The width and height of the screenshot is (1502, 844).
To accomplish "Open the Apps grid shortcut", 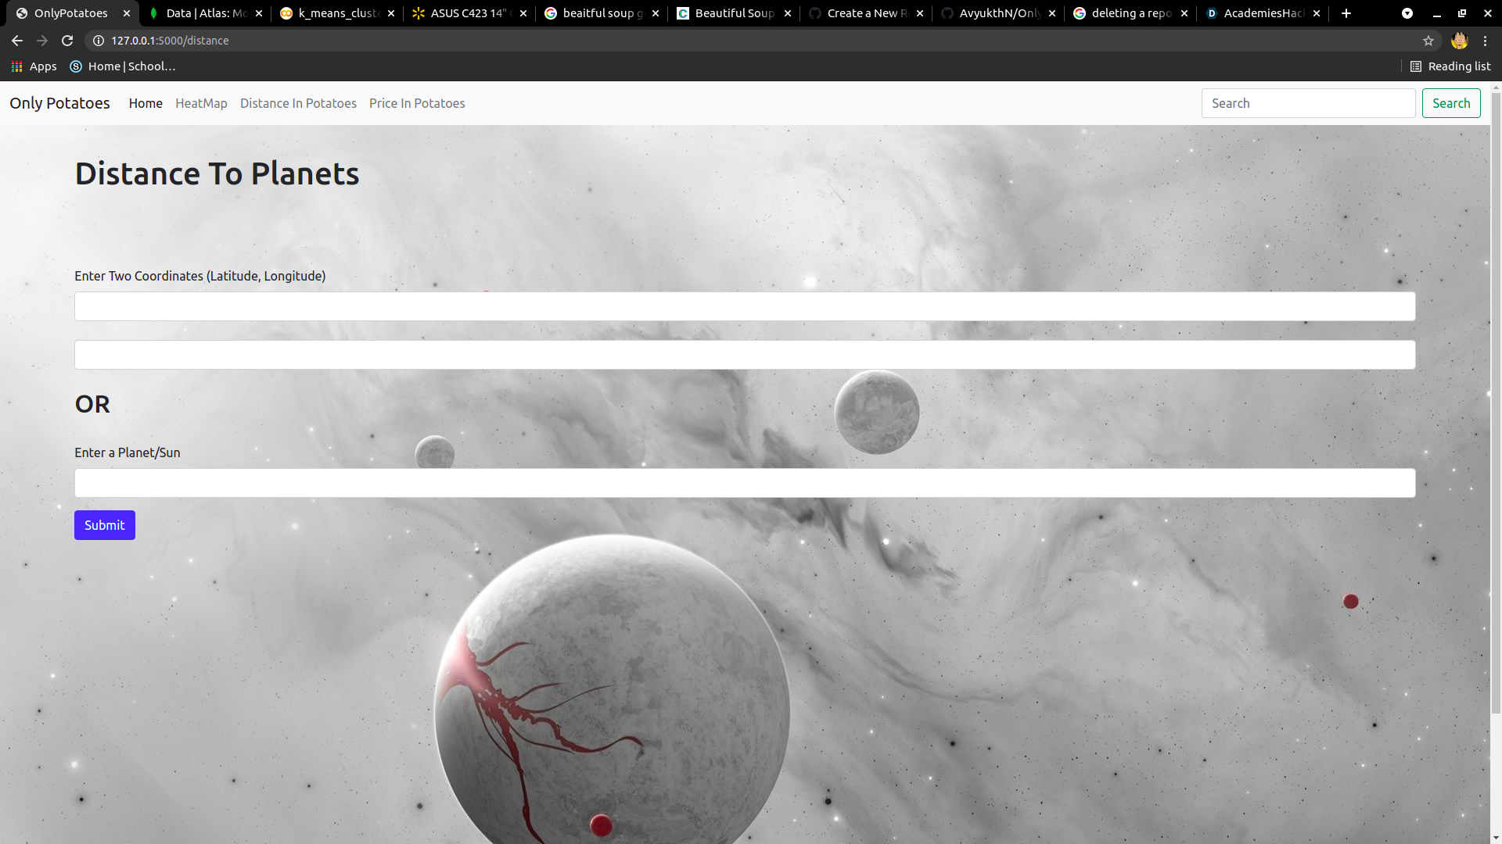I will 34,66.
